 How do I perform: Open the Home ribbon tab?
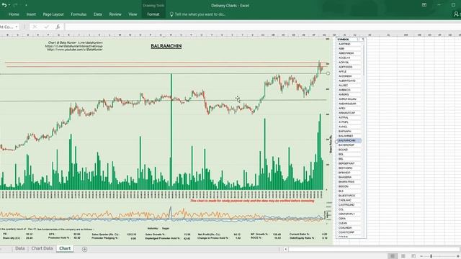(x=14, y=14)
